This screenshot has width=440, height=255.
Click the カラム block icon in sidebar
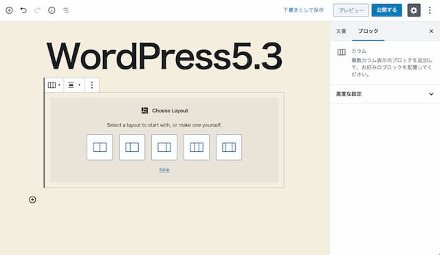click(341, 52)
